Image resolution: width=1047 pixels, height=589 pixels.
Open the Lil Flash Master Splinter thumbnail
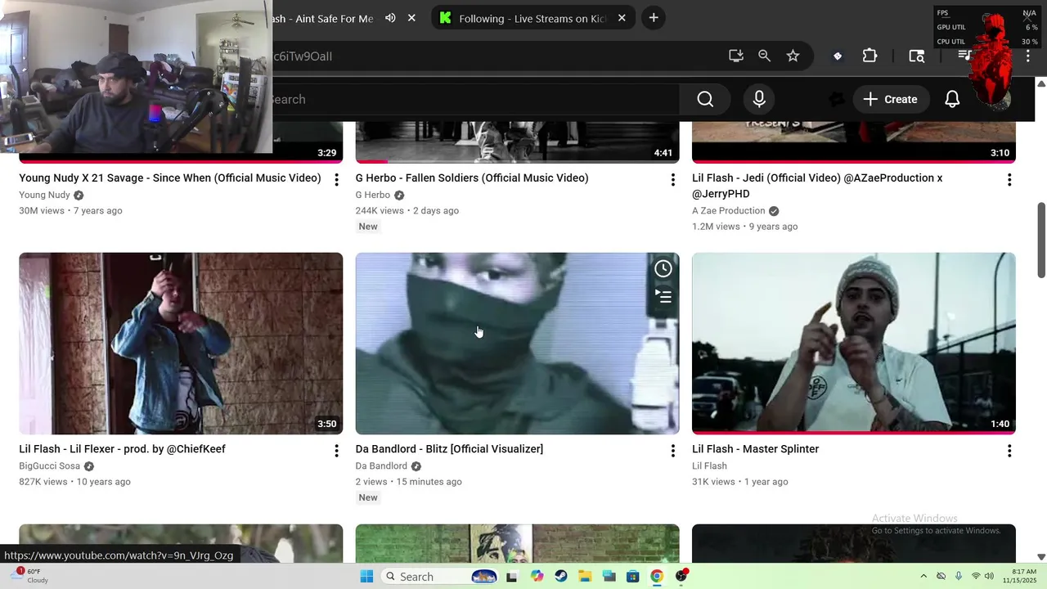point(854,344)
